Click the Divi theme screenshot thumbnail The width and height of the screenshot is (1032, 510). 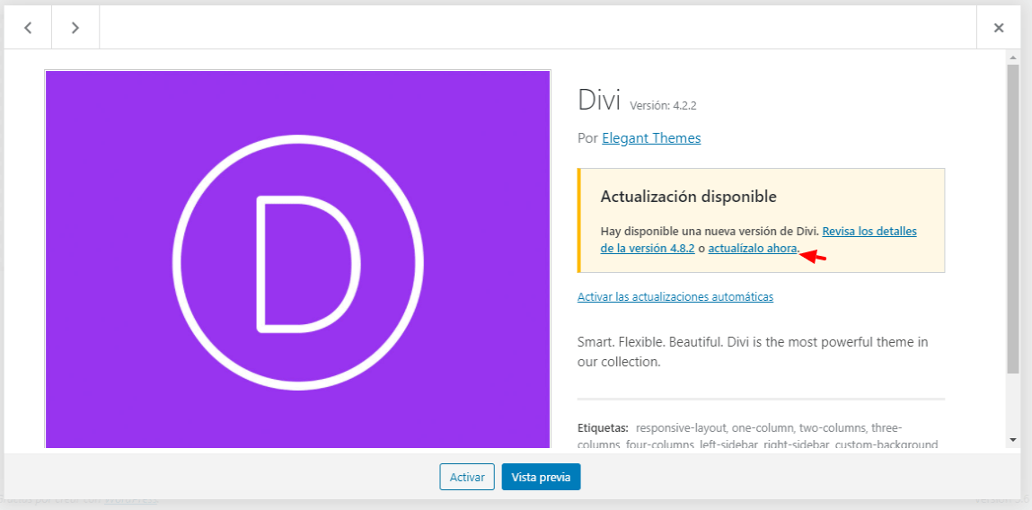297,259
